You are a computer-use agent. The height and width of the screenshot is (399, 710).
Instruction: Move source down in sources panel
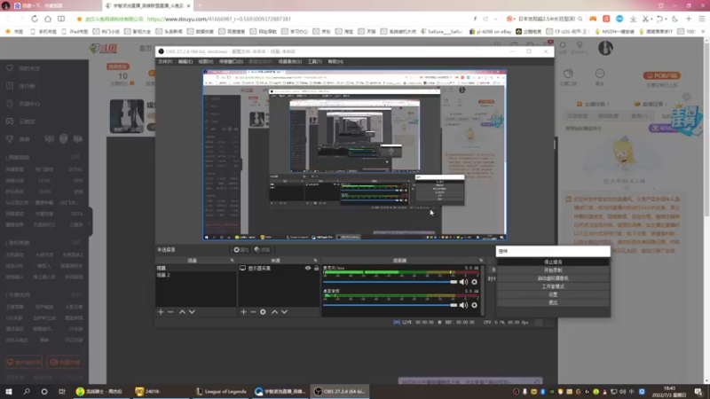point(284,312)
